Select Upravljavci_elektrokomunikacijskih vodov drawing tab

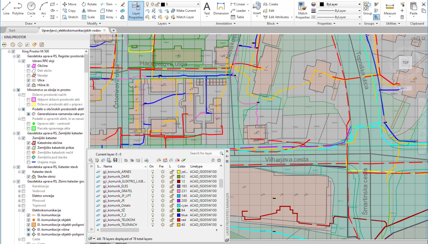coord(71,30)
